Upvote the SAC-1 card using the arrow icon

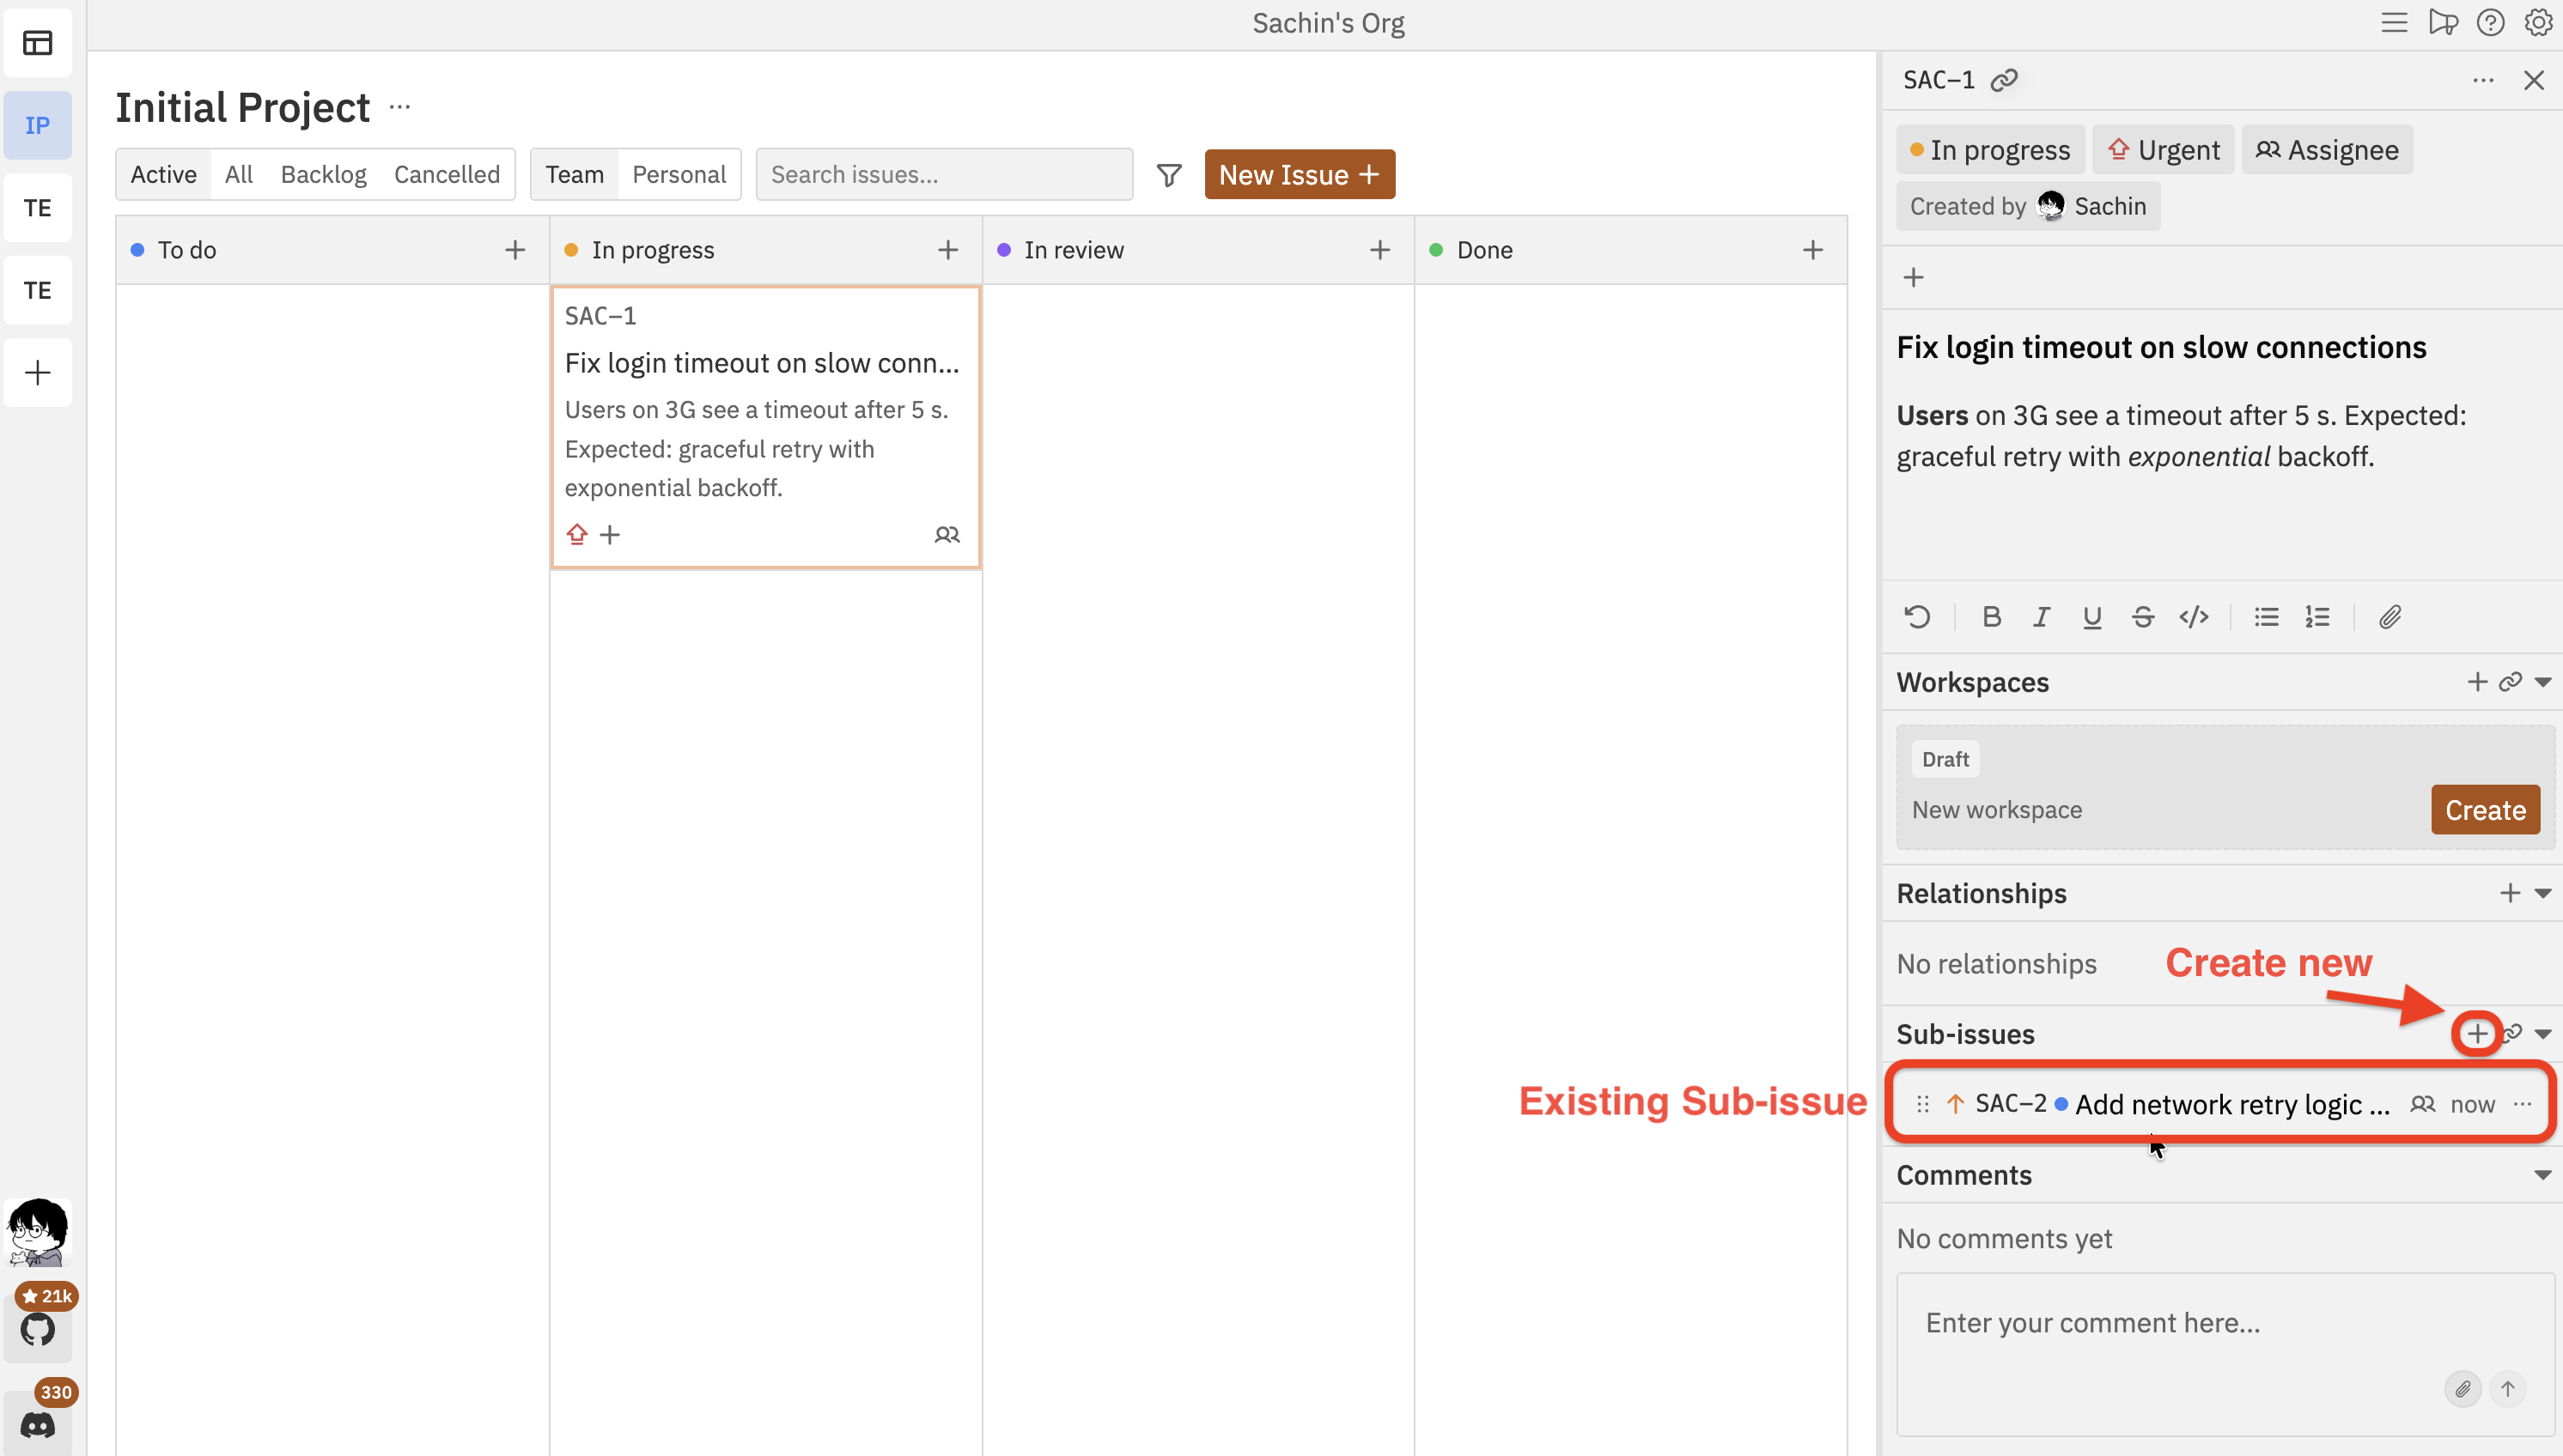click(x=577, y=534)
